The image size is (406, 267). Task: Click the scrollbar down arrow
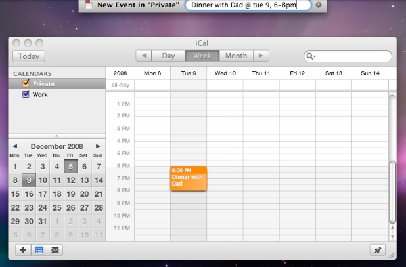pyautogui.click(x=393, y=236)
